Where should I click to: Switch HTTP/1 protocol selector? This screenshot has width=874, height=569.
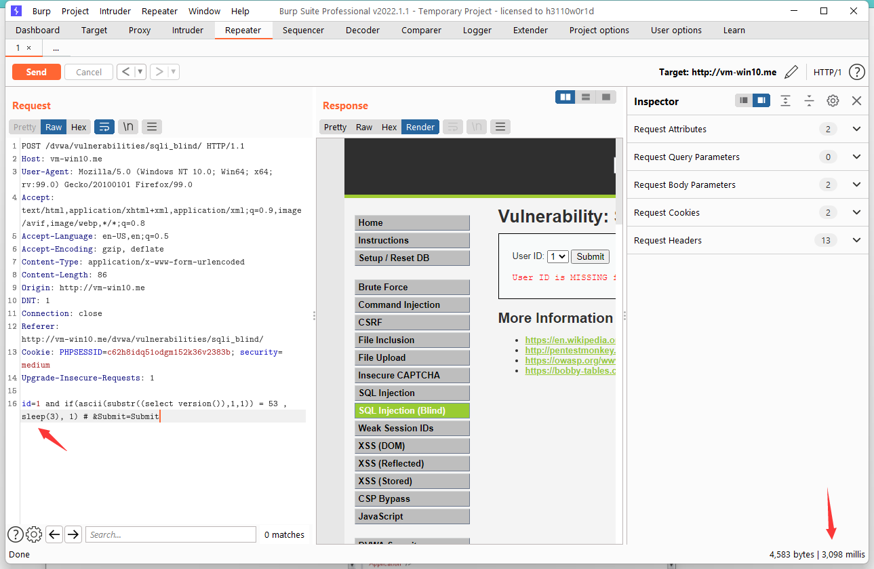click(x=827, y=72)
